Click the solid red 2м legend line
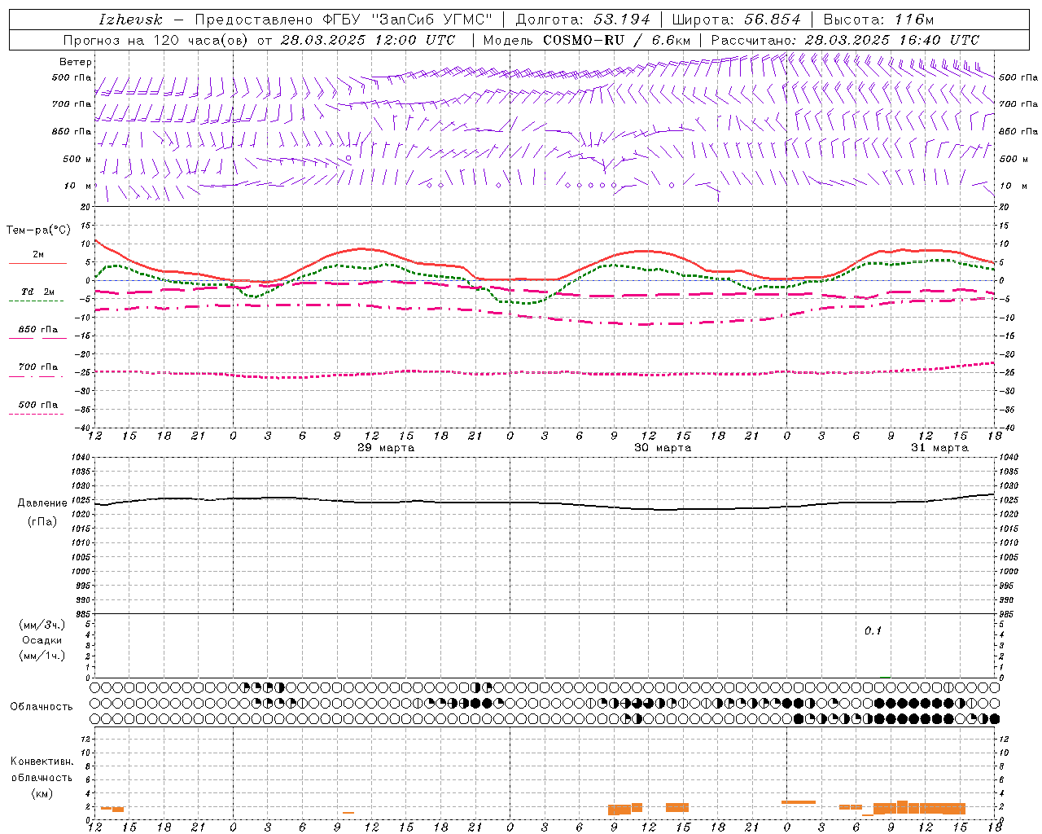 point(37,264)
